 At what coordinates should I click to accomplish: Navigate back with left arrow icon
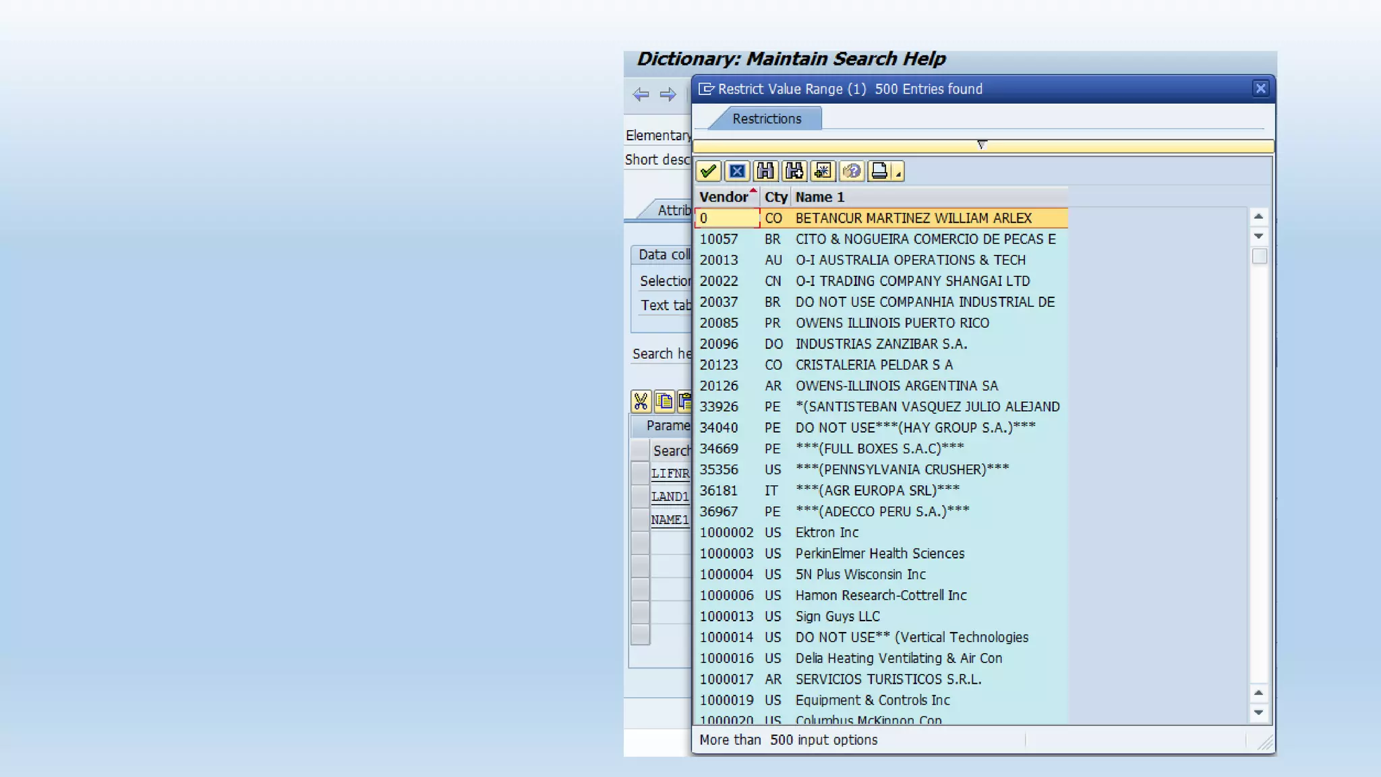point(641,94)
